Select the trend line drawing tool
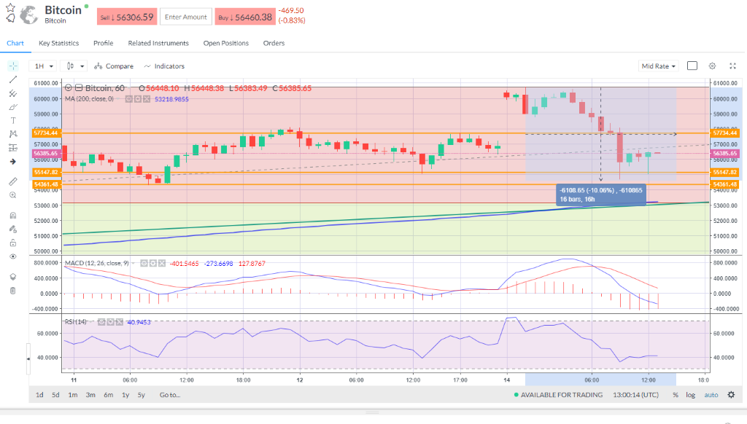Image resolution: width=747 pixels, height=424 pixels. click(13, 79)
